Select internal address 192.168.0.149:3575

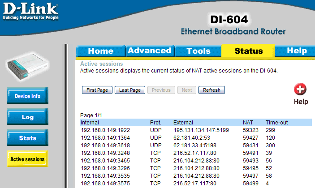pyautogui.click(x=105, y=184)
